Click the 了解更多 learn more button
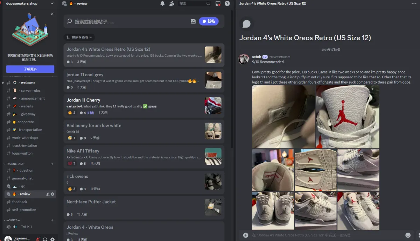 pos(30,69)
